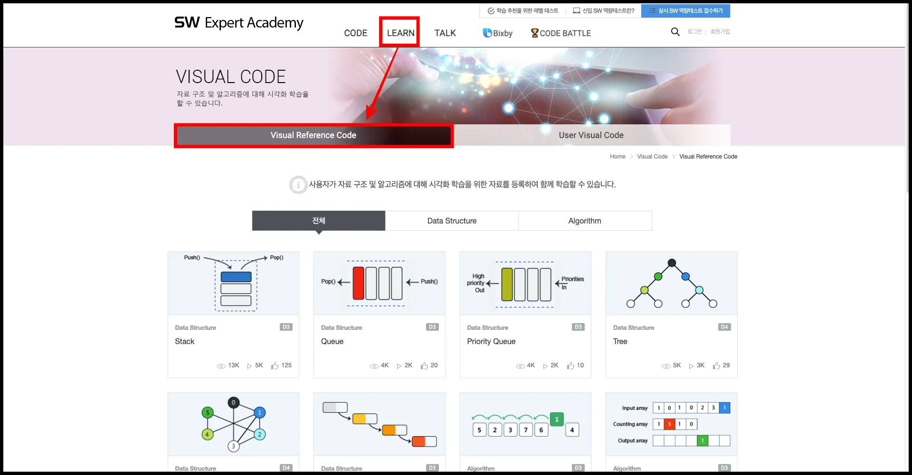Open 학습 추천을 위한 레벨 테스트 link
Screen dimensions: 912x475
point(523,11)
